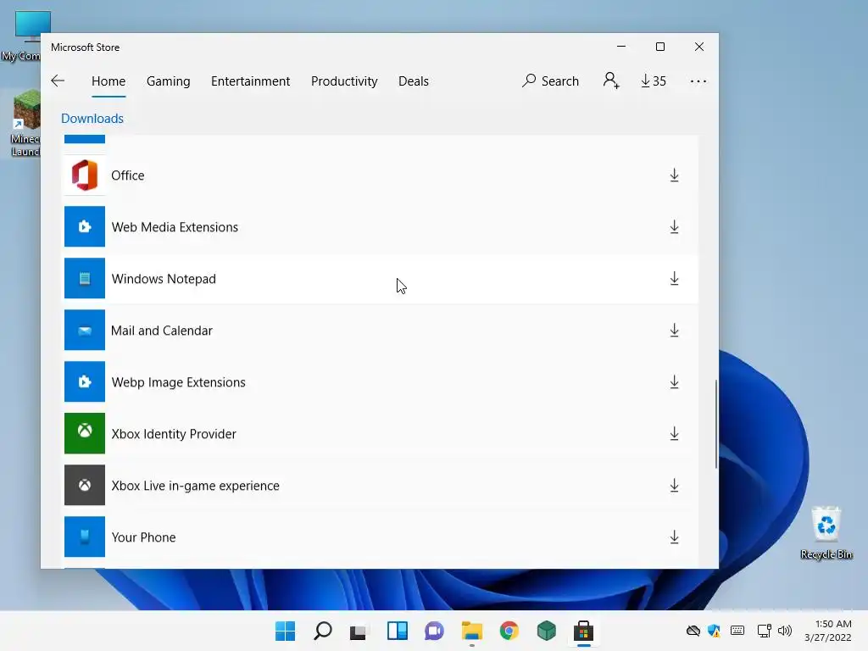Select Xbox Live in-game experience entry text
This screenshot has width=868, height=651.
(196, 486)
